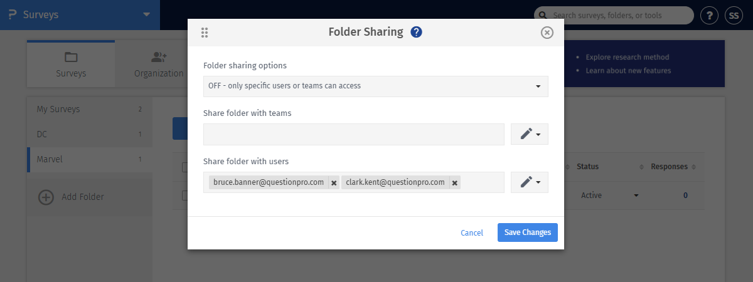Expand the Folder sharing options dropdown
Image resolution: width=753 pixels, height=282 pixels.
coord(375,86)
